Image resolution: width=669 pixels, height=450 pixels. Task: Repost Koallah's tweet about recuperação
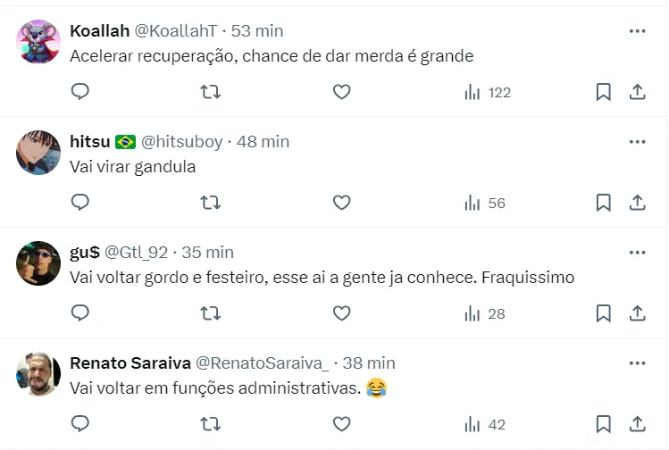(211, 92)
